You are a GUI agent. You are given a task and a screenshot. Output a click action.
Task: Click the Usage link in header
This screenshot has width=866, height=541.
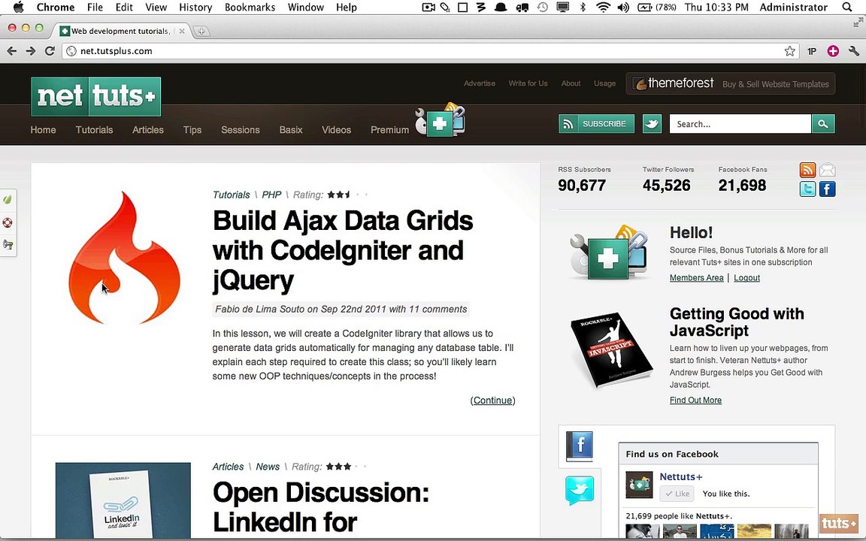tap(604, 83)
